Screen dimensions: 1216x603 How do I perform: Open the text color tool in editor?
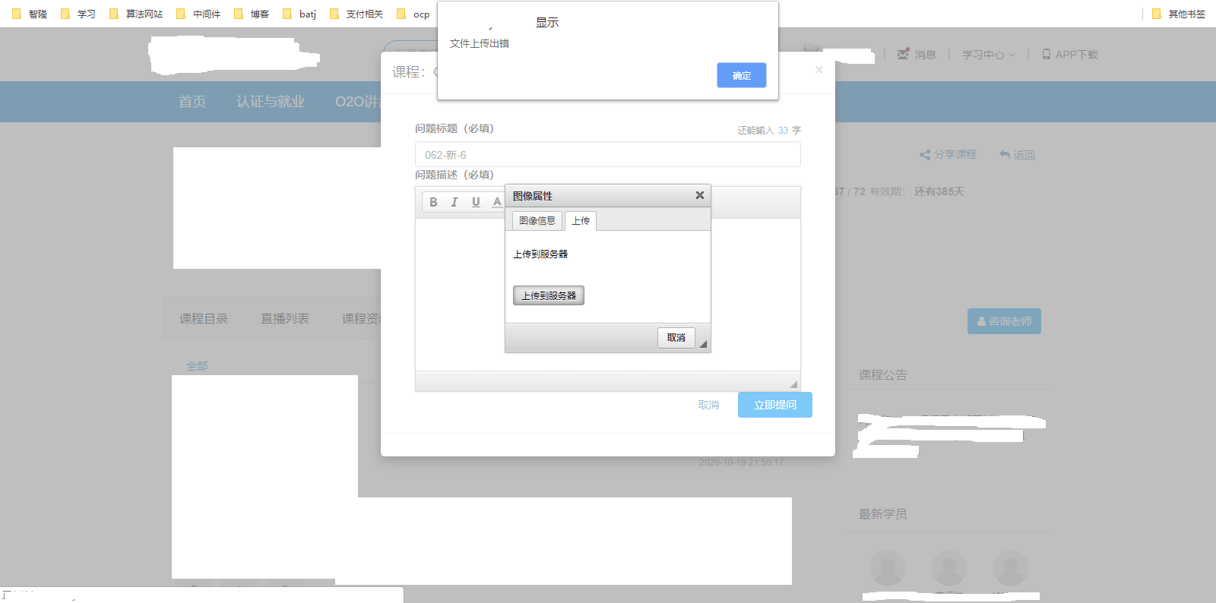pos(497,202)
